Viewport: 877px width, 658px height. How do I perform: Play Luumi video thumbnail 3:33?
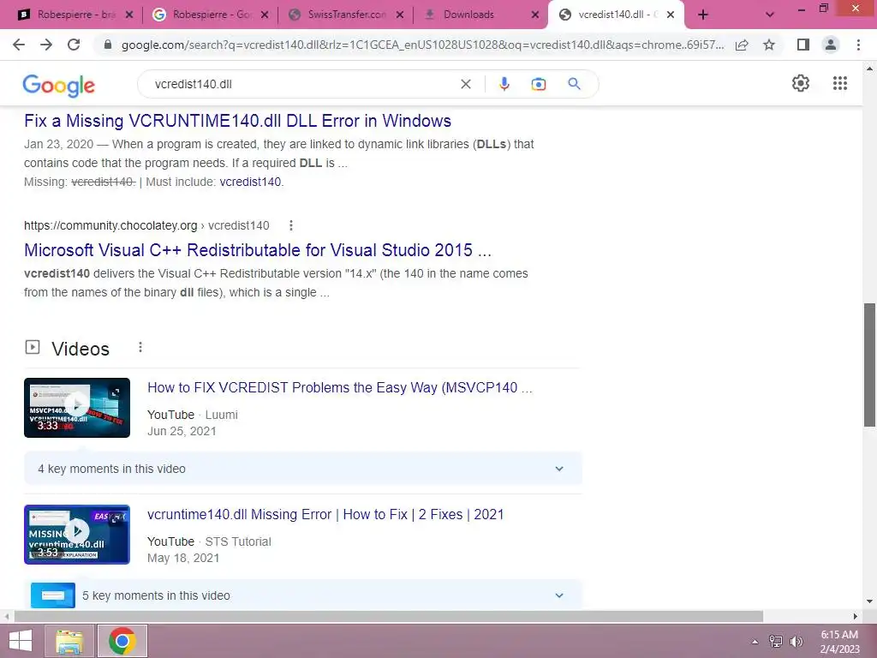[x=77, y=408]
